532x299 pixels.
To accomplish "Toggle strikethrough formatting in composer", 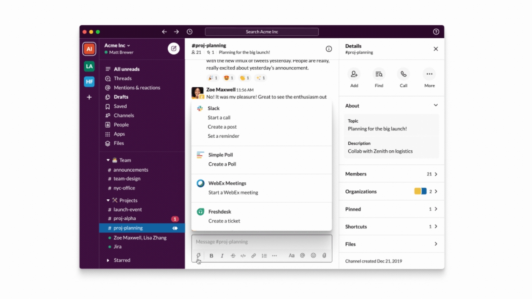I will coord(233,256).
